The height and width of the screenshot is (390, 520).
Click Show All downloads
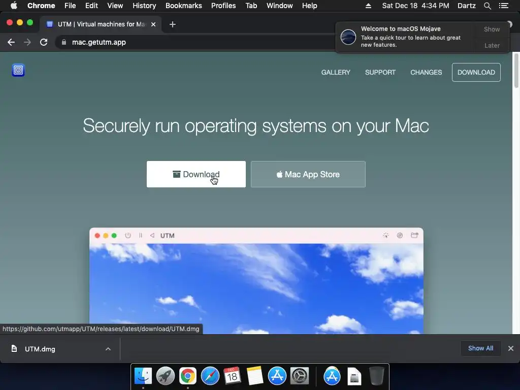[x=480, y=348]
